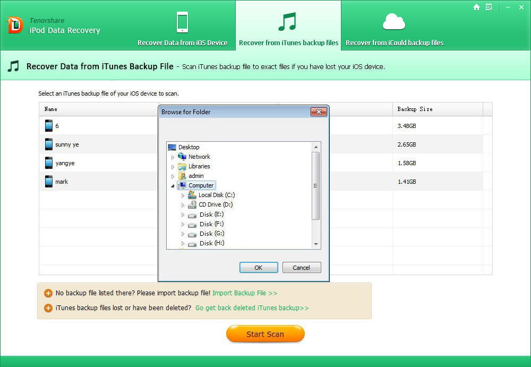The height and width of the screenshot is (367, 531).
Task: Select the Network folder icon
Action: pyautogui.click(x=182, y=157)
